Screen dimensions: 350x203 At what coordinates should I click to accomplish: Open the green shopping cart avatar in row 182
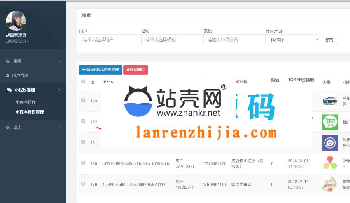coord(330,122)
